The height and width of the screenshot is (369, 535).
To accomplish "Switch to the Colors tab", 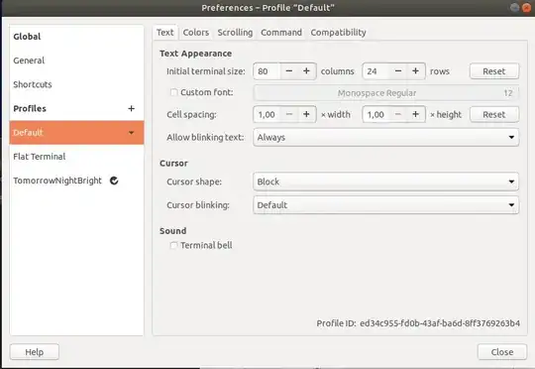I will tap(196, 33).
